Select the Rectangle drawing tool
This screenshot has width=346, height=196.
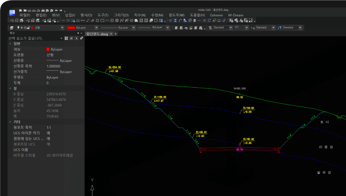coord(102,21)
